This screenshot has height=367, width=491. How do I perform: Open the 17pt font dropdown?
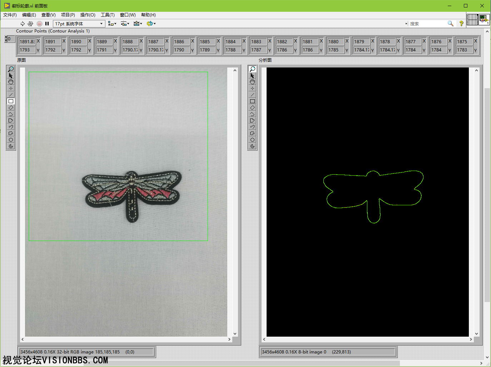tap(79, 24)
